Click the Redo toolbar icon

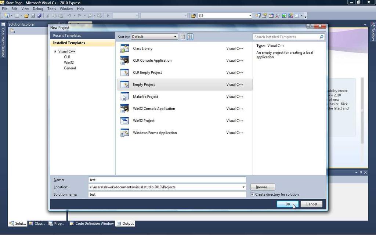point(79,15)
